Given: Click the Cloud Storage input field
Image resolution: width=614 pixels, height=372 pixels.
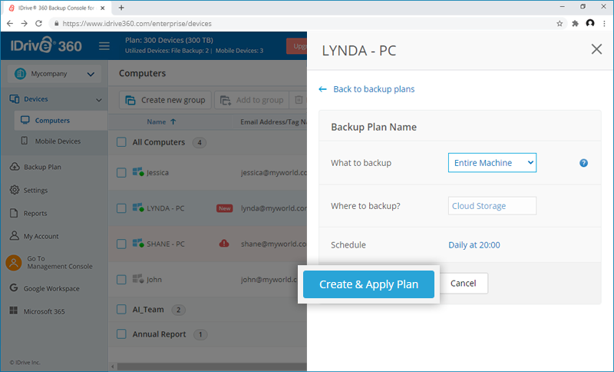Looking at the screenshot, I should coord(492,206).
